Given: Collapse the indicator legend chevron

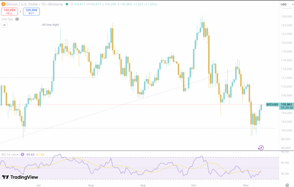Looking at the screenshot, I should (4, 25).
